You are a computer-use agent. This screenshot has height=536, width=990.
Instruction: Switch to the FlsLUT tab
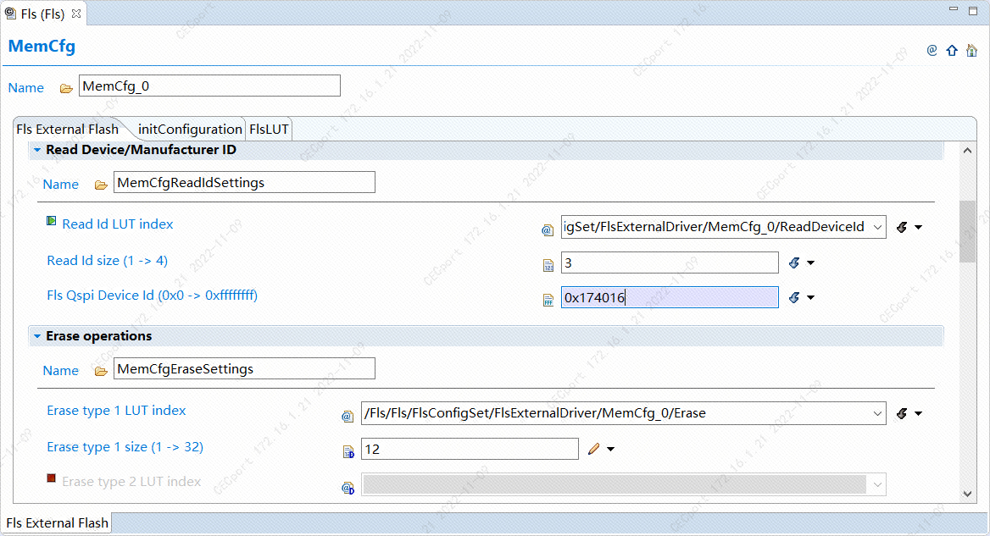[x=269, y=130]
